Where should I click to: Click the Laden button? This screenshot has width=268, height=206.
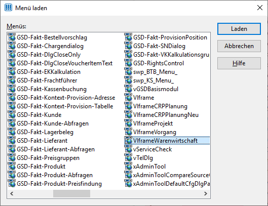[239, 29]
